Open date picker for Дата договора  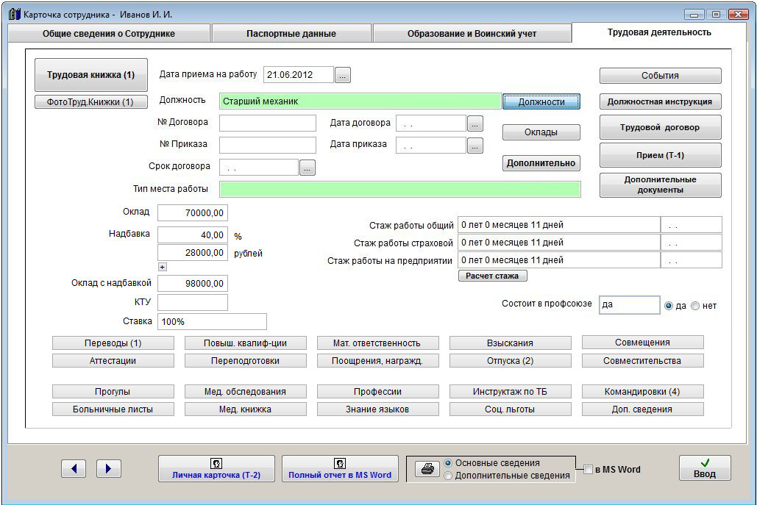click(x=475, y=123)
